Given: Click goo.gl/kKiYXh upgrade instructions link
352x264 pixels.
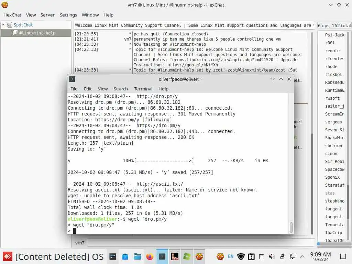Looking at the screenshot, I should pos(192,65).
